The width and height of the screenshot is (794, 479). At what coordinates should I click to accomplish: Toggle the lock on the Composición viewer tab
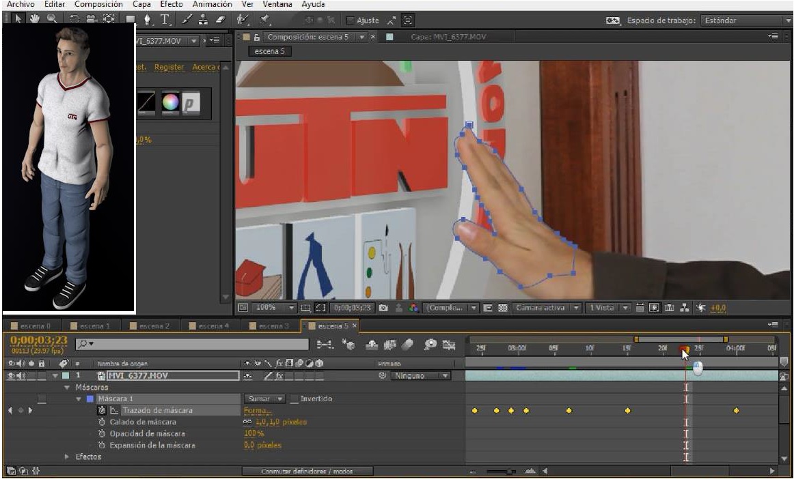pos(257,37)
